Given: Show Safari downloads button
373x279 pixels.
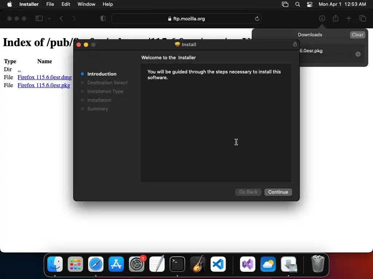Looking at the screenshot, I should tap(322, 19).
